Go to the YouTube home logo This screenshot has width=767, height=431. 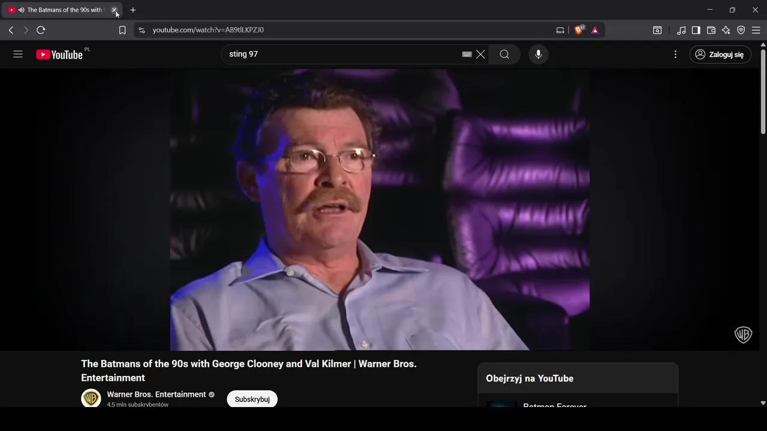[x=59, y=54]
